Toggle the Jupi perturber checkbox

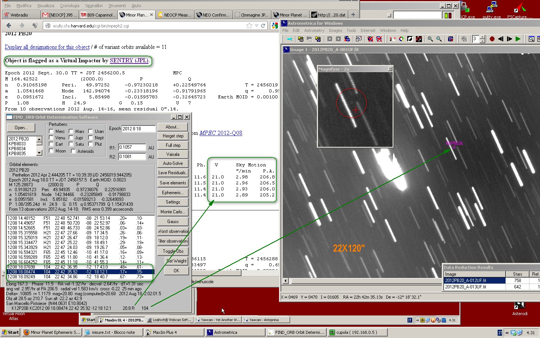[71, 138]
